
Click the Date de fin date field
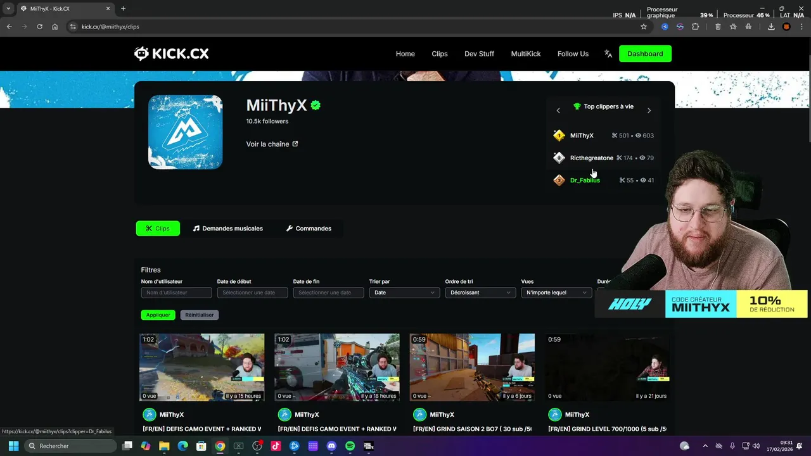328,293
